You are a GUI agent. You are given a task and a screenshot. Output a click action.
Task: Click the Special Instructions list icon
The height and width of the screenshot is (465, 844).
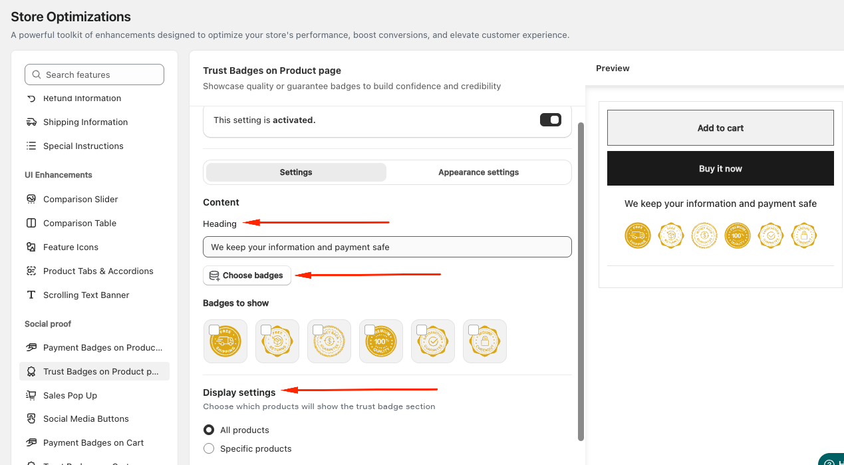31,146
